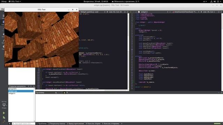Open the kit selector monitor icon

pyautogui.click(x=4, y=105)
